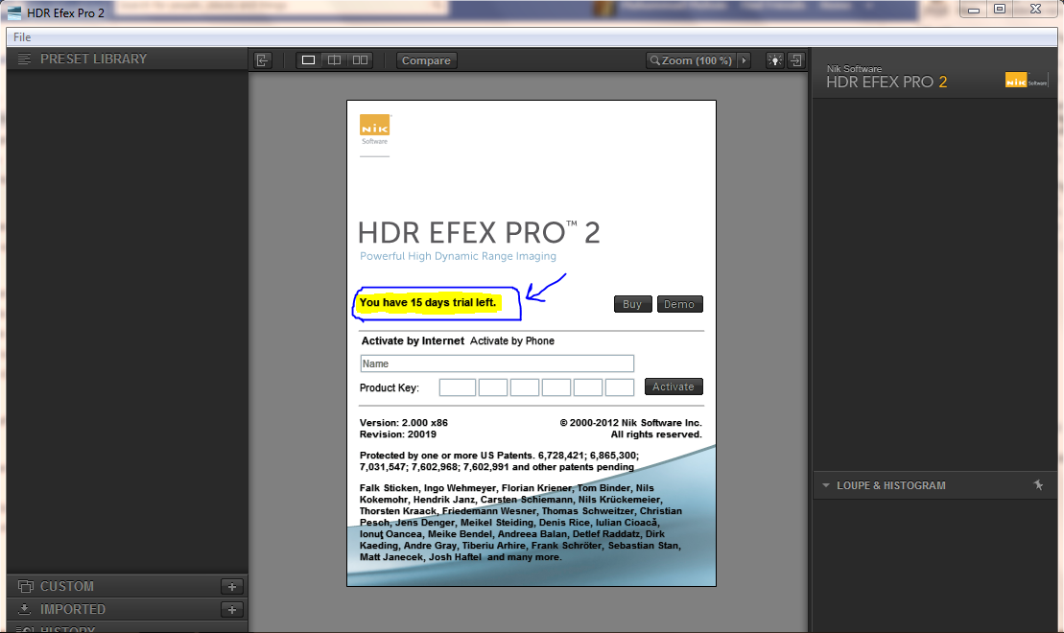The width and height of the screenshot is (1064, 633).
Task: Pin the Loupe & Histogram panel
Action: [1038, 485]
